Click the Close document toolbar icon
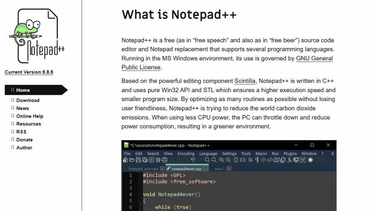The image size is (376, 211). tap(152, 160)
